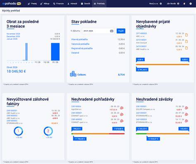
Task: Click payment icon for 2381400002 receivable
Action: point(122,121)
